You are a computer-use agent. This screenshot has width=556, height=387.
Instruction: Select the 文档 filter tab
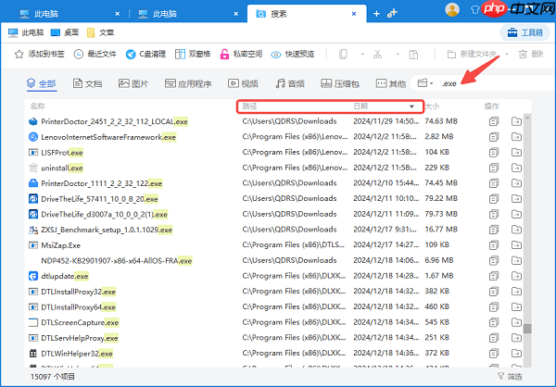[x=87, y=83]
